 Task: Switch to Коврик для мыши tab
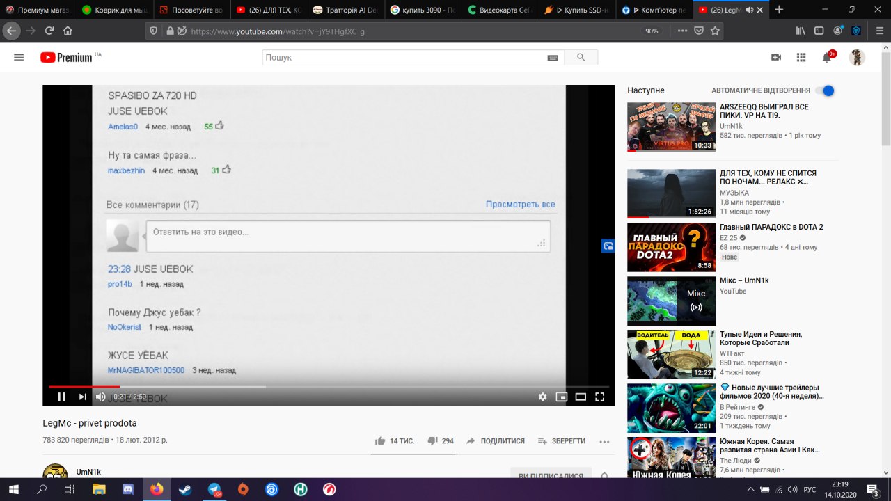point(113,10)
